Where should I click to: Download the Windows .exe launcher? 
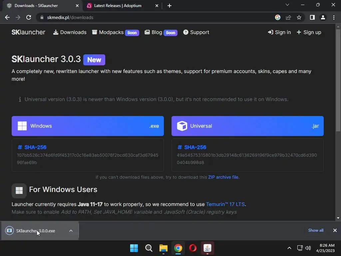[x=88, y=126]
